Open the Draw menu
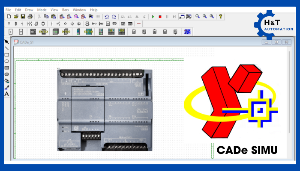This screenshot has width=300, height=171. [29, 9]
